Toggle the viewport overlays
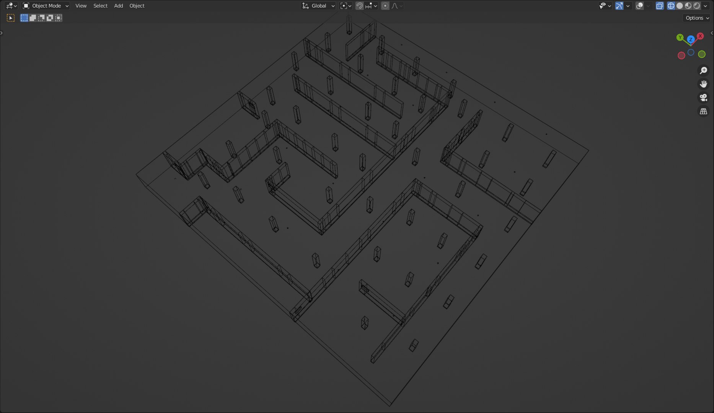Image resolution: width=714 pixels, height=413 pixels. point(639,6)
